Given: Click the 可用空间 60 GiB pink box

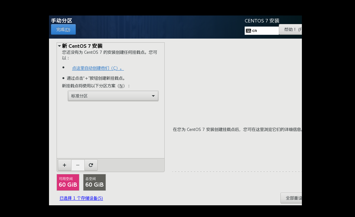Looking at the screenshot, I should click(68, 182).
